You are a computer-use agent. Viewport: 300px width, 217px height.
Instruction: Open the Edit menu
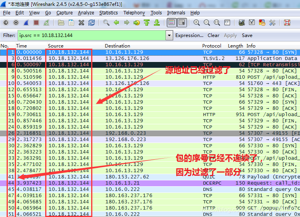click(x=19, y=13)
